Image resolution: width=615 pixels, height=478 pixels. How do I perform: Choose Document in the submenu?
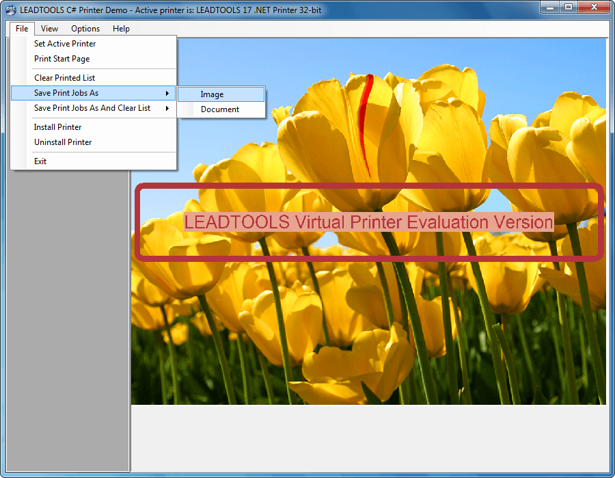coord(221,109)
